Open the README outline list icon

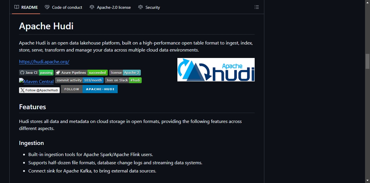(257, 7)
